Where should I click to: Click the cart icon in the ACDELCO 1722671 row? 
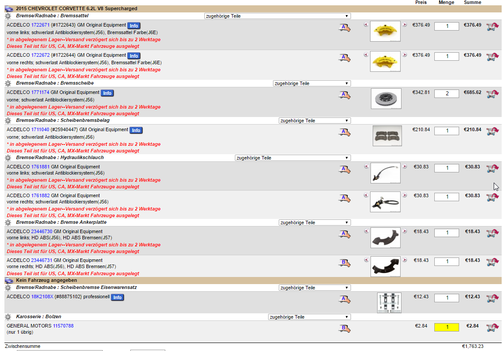[x=491, y=27]
